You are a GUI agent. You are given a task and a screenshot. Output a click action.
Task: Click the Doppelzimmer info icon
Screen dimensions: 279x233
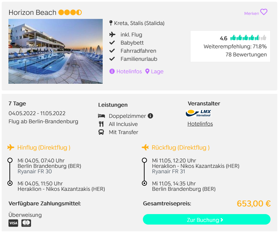(x=150, y=116)
